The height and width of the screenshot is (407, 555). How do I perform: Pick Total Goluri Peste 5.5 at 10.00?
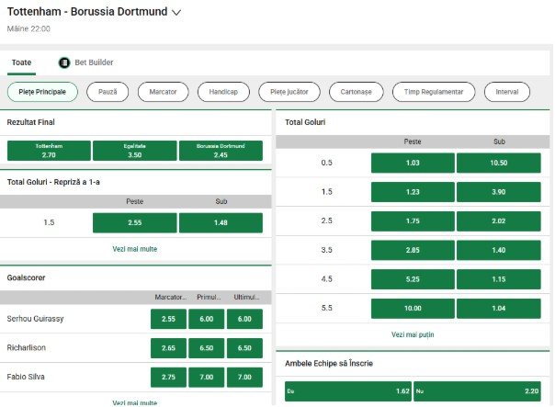pyautogui.click(x=413, y=309)
